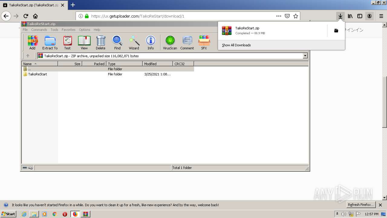Sort by the Packed column header
Screen dimensions: 387x218
pyautogui.click(x=94, y=64)
